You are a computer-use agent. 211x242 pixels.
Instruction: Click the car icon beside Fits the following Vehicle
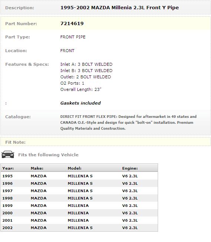(x=8, y=154)
